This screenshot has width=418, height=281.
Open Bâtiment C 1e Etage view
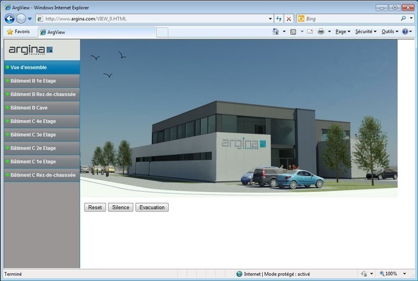[42, 162]
